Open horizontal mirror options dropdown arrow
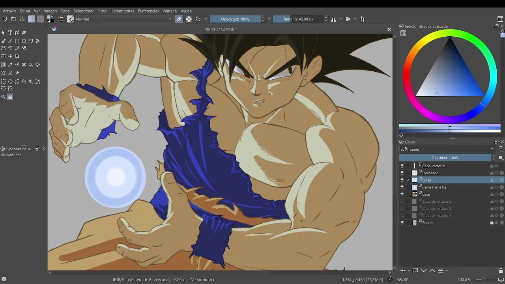 pyautogui.click(x=340, y=19)
